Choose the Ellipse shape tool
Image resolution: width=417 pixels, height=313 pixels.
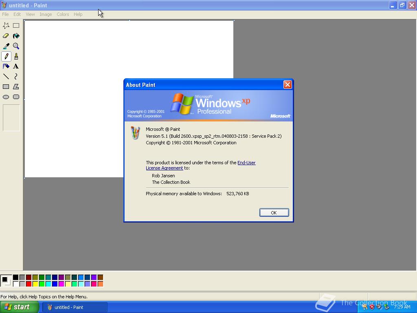tap(6, 97)
